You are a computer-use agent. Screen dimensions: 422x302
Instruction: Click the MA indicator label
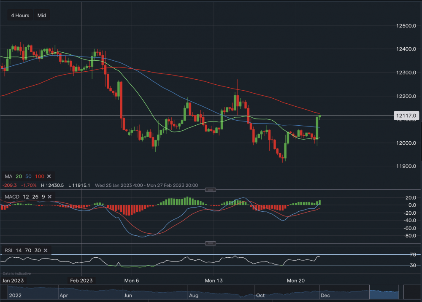(8, 176)
